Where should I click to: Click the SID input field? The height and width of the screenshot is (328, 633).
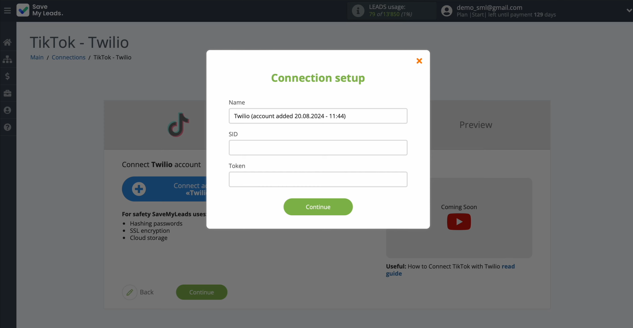318,147
